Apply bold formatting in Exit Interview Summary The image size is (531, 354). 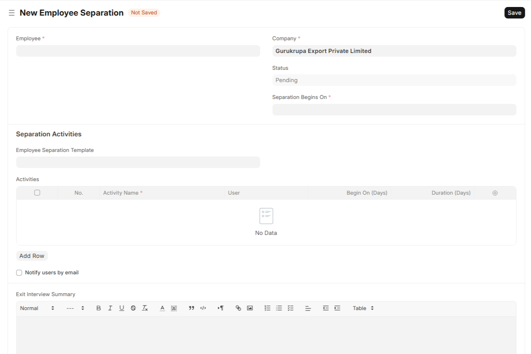point(99,308)
